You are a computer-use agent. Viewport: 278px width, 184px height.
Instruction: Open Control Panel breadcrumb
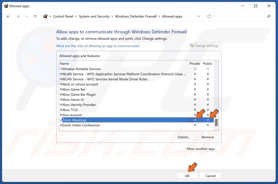click(63, 16)
